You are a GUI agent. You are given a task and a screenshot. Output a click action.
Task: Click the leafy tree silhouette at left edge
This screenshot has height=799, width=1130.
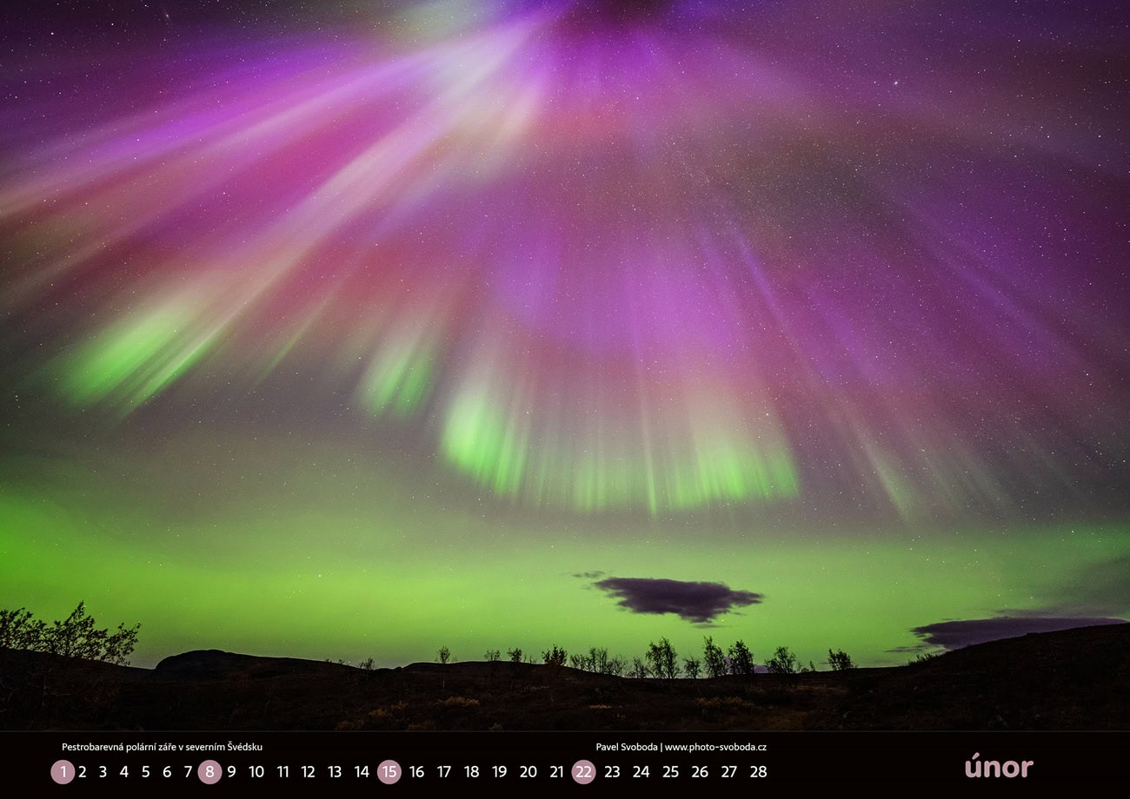[x=70, y=635]
